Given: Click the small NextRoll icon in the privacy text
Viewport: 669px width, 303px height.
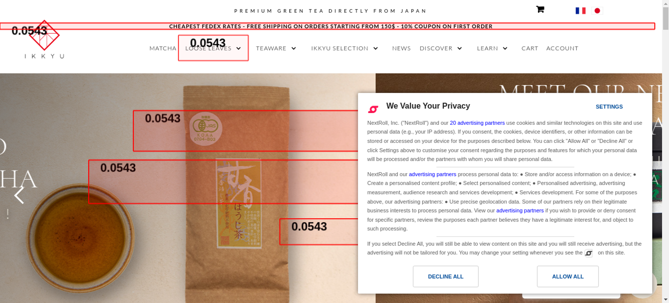Looking at the screenshot, I should pos(588,253).
